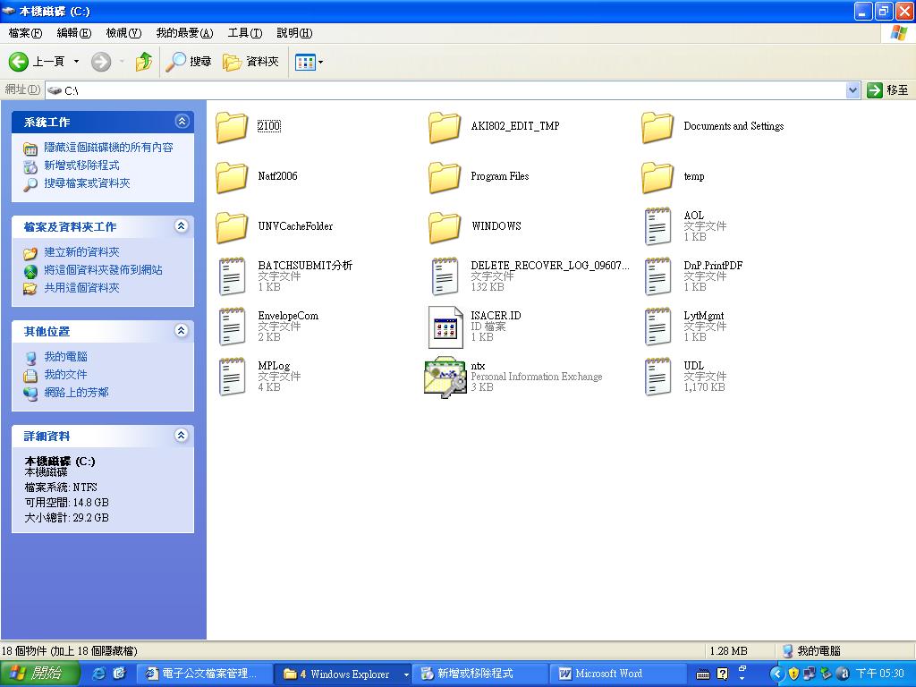Select the ISACER.ID file icon
The image size is (916, 687).
tap(445, 327)
